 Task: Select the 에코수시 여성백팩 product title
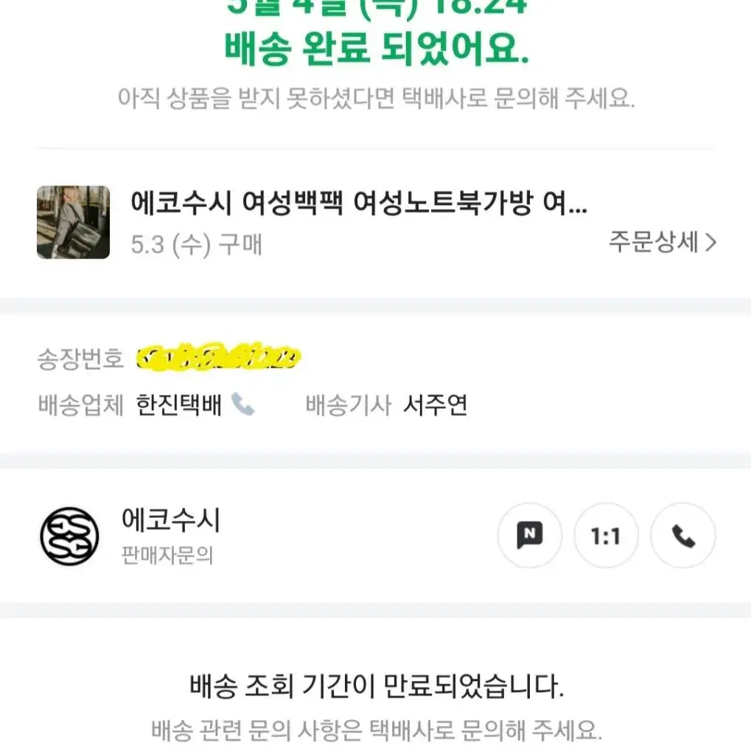[359, 203]
